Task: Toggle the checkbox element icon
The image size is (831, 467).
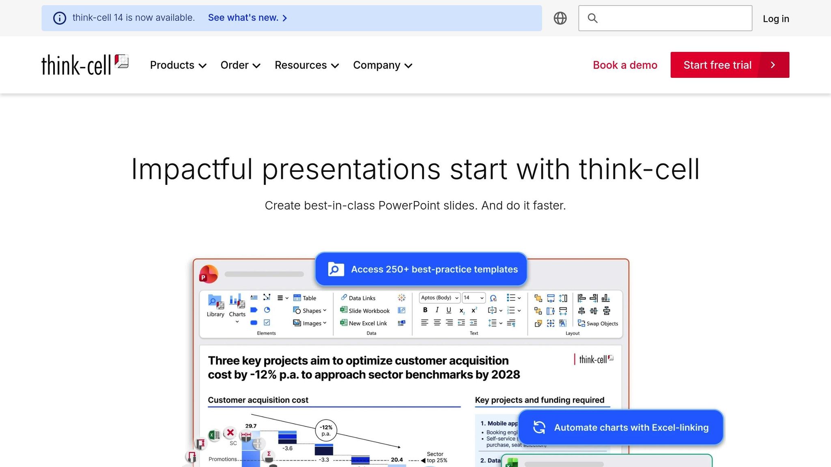Action: tap(267, 323)
